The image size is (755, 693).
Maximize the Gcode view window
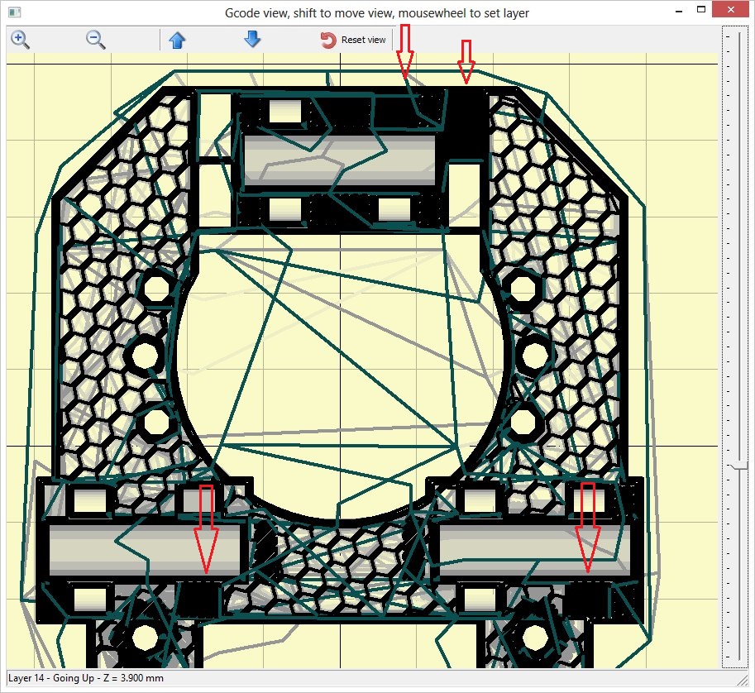[x=700, y=11]
